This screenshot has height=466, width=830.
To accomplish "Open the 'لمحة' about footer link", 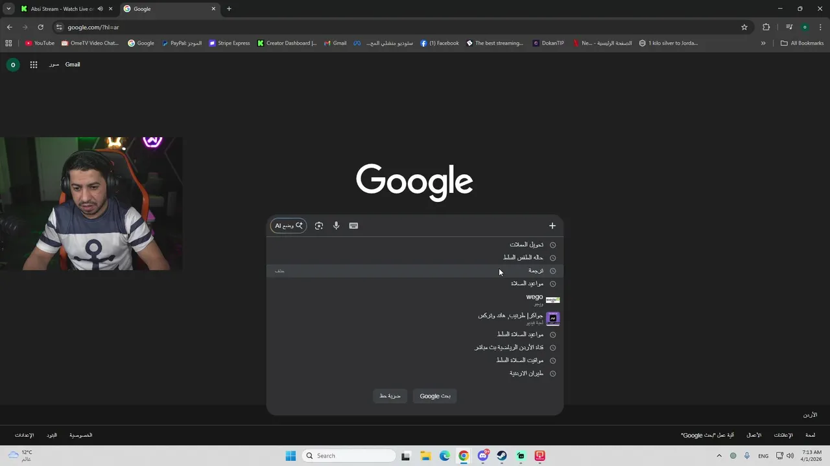I will 810,436.
